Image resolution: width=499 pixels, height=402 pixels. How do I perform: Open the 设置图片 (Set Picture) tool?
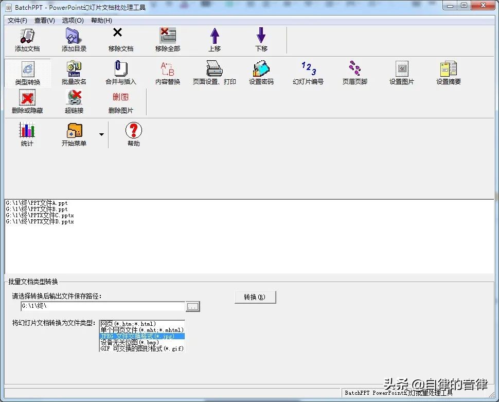pos(402,73)
